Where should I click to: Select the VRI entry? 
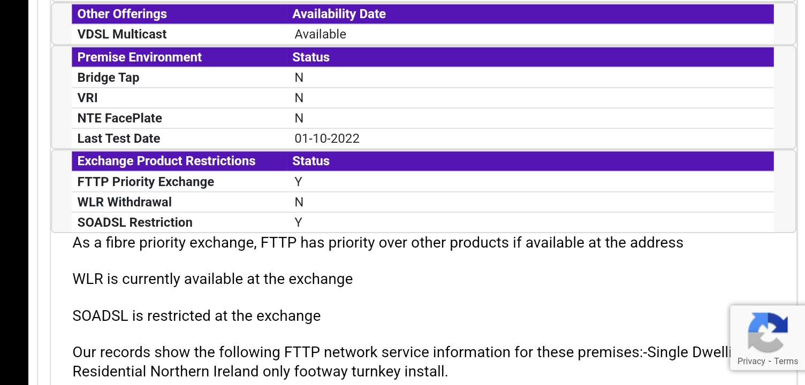coord(87,97)
